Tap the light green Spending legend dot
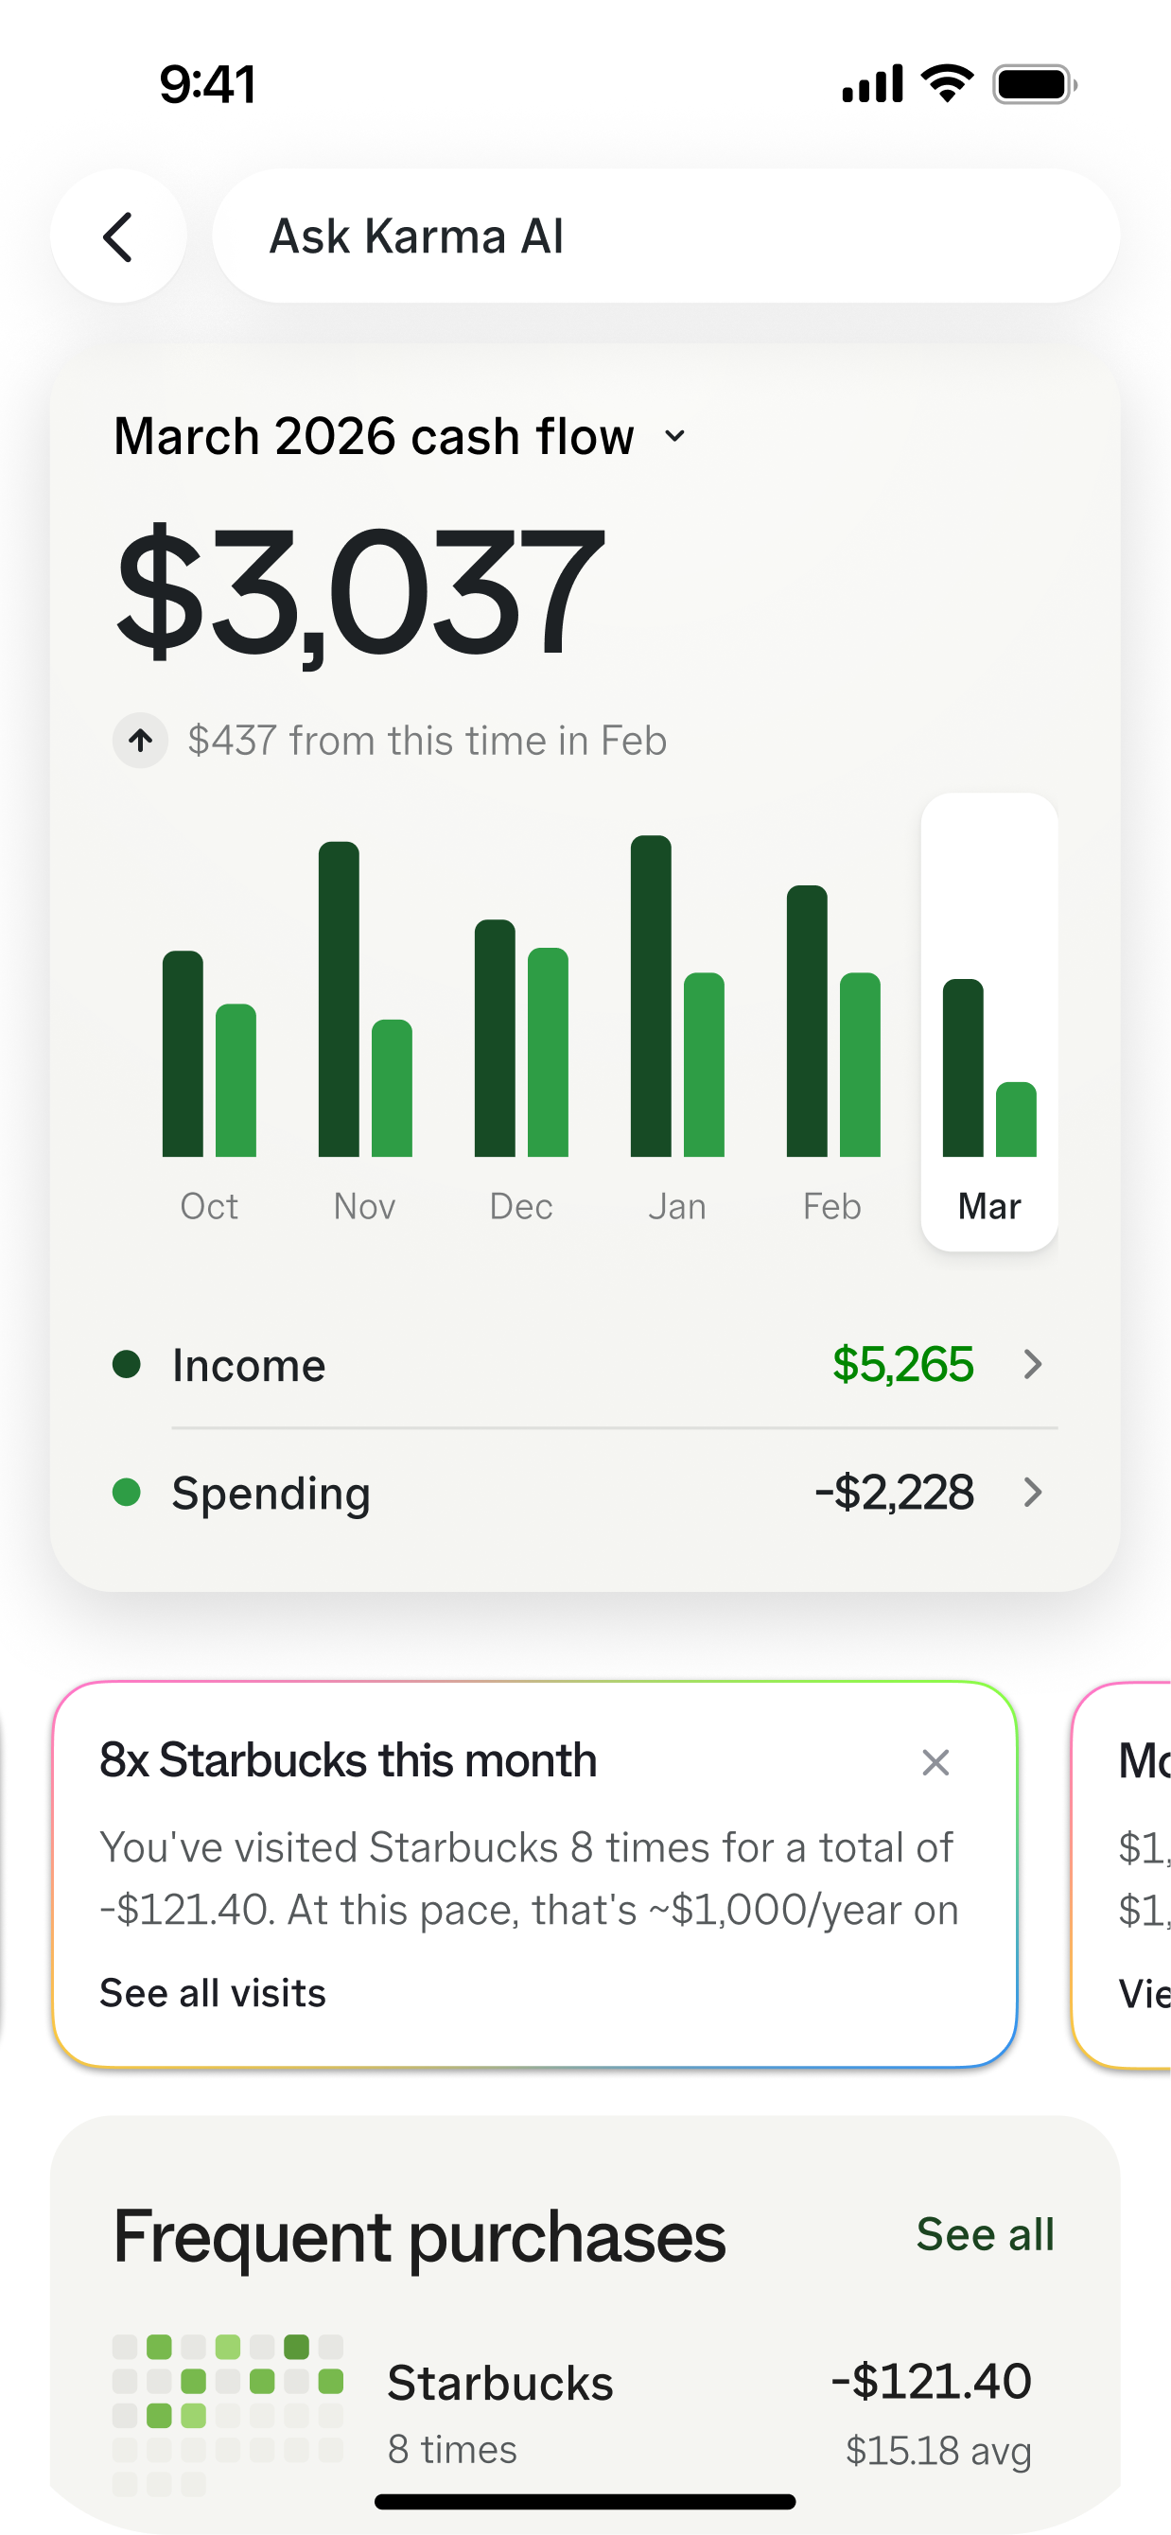Screen dimensions: 1171x2535 pos(126,1492)
